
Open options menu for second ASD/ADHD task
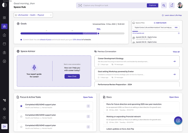point(88,116)
